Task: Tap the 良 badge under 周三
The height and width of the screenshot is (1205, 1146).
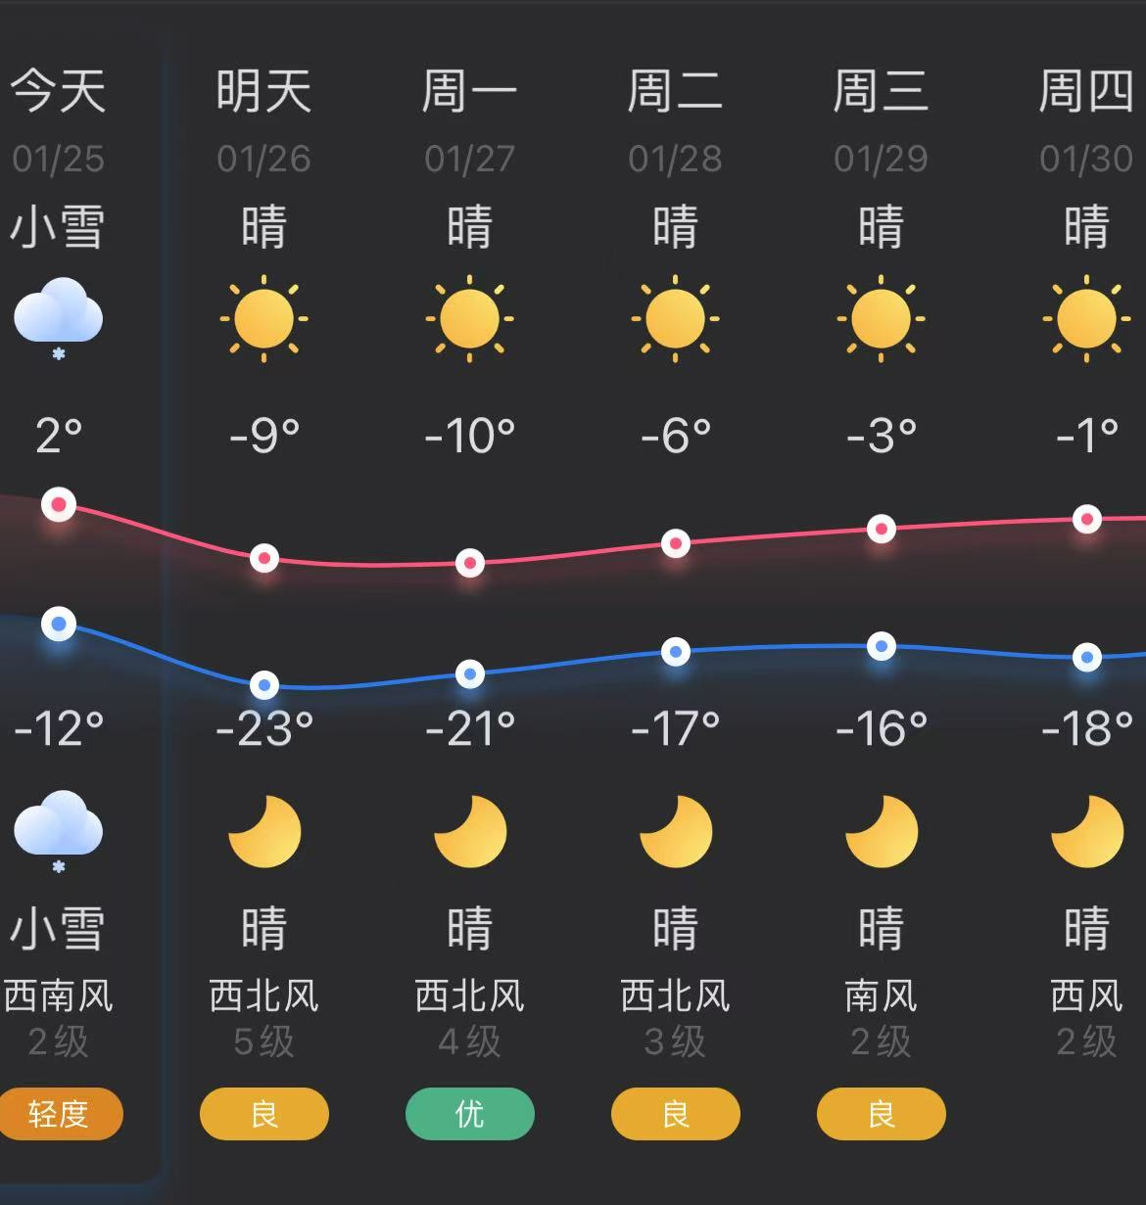Action: (882, 1114)
